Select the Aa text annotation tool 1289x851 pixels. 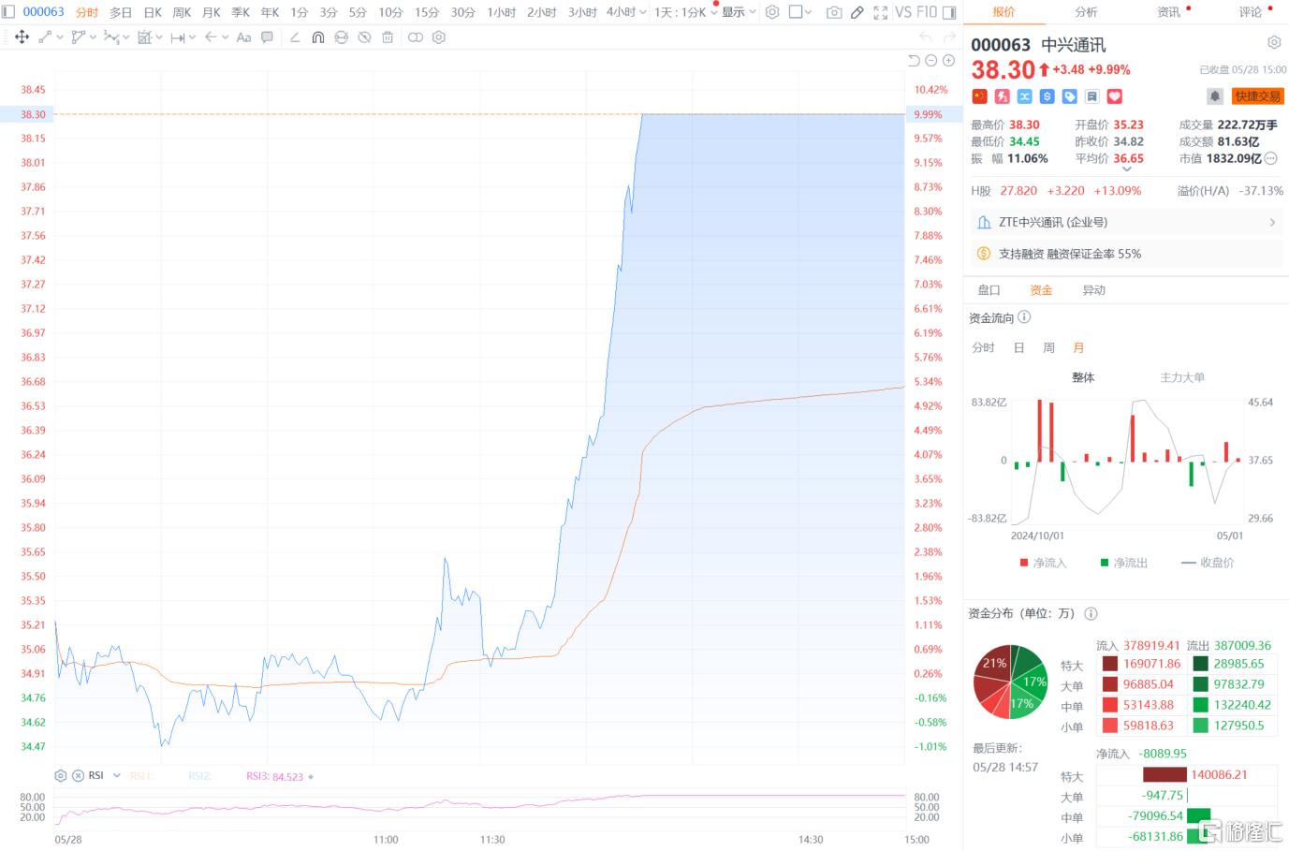(243, 37)
